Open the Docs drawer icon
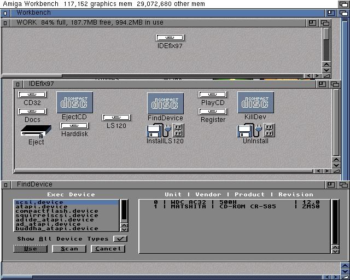Image resolution: width=350 pixels, height=280 pixels. 32,112
